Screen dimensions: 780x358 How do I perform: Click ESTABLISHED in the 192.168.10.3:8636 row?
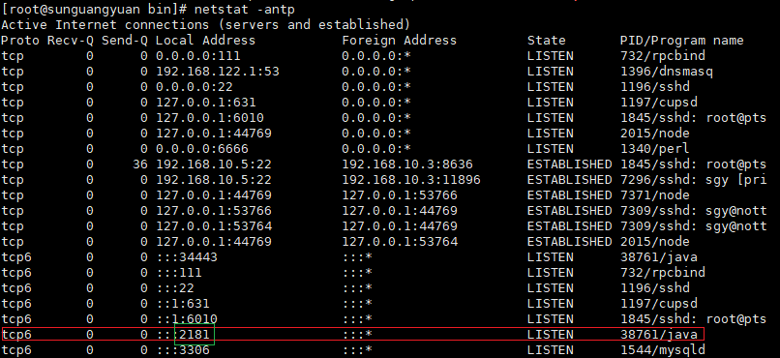click(570, 164)
